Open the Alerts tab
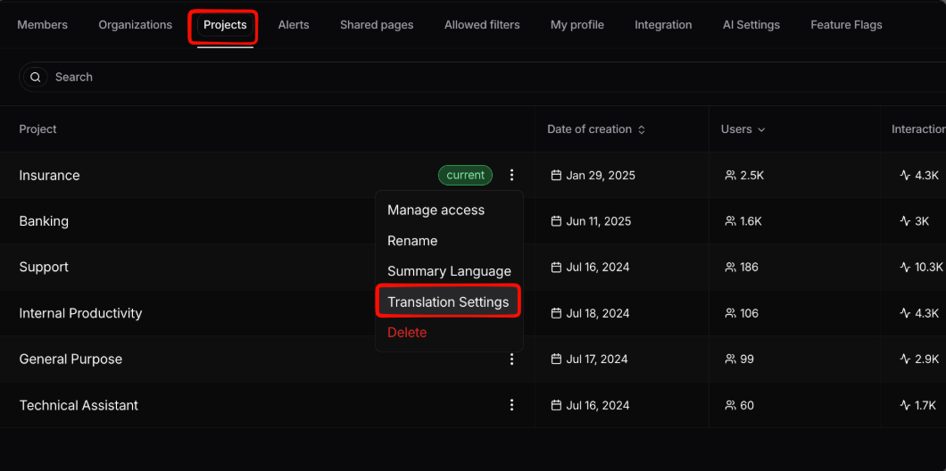This screenshot has width=946, height=471. click(x=294, y=25)
